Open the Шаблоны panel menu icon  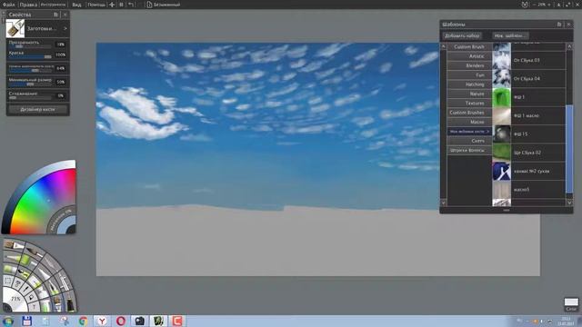(559, 25)
